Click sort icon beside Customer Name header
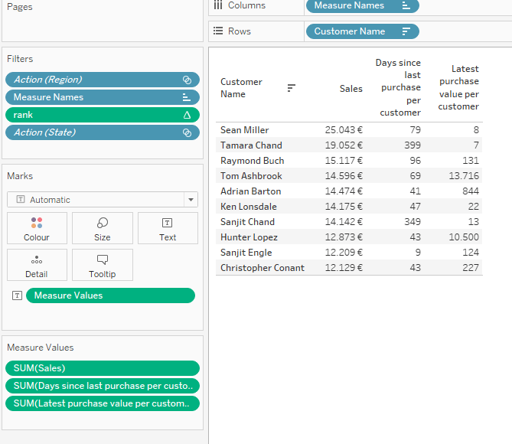Image resolution: width=512 pixels, height=444 pixels. coord(291,88)
